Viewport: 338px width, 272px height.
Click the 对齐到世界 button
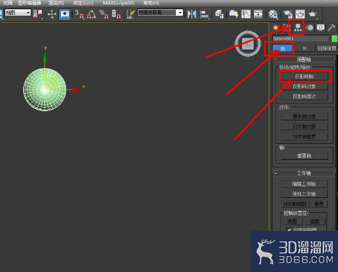[304, 137]
